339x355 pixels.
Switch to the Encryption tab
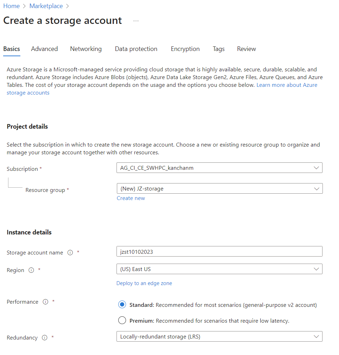click(x=185, y=49)
